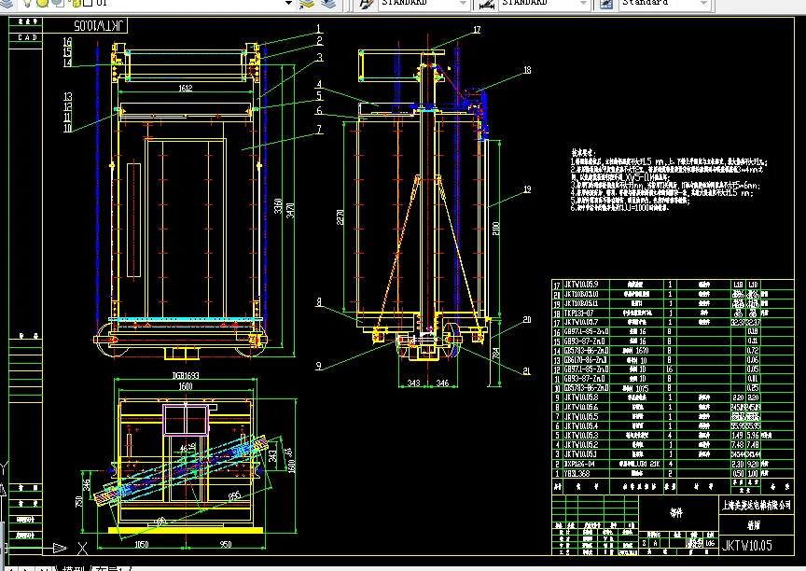Select the 1050 dimension below plan view
Image resolution: width=806 pixels, height=571 pixels.
(x=142, y=544)
